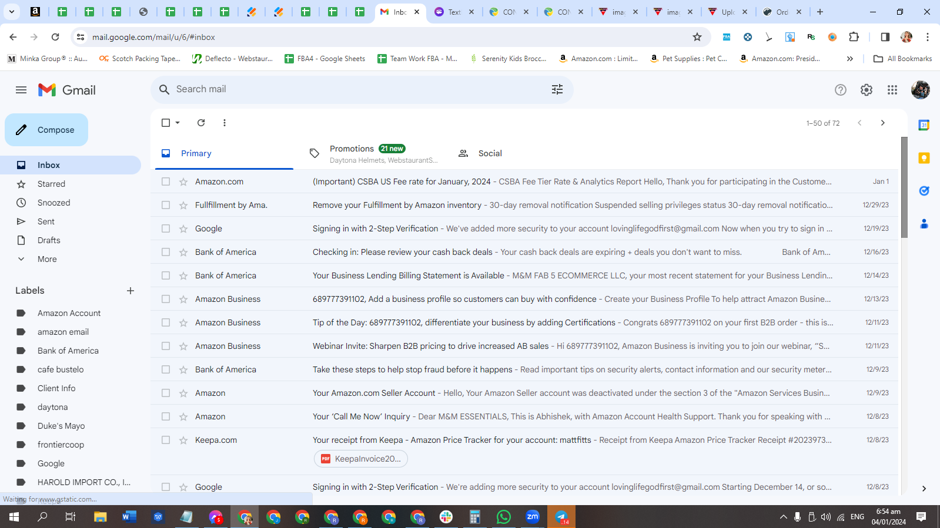Open Google Contacts side panel

click(x=924, y=224)
